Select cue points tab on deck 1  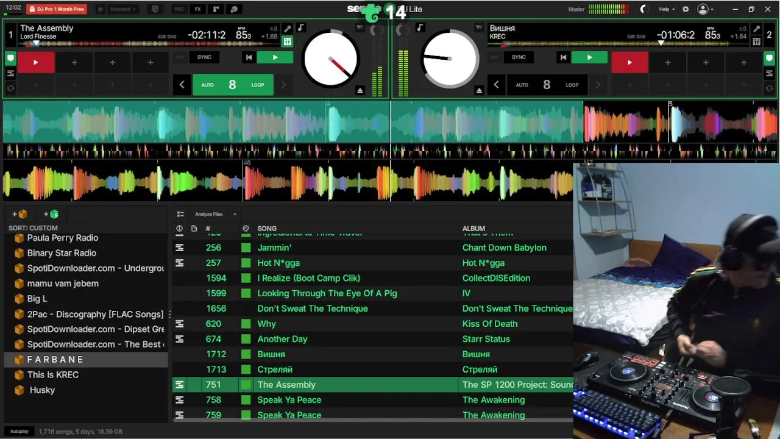tap(10, 59)
